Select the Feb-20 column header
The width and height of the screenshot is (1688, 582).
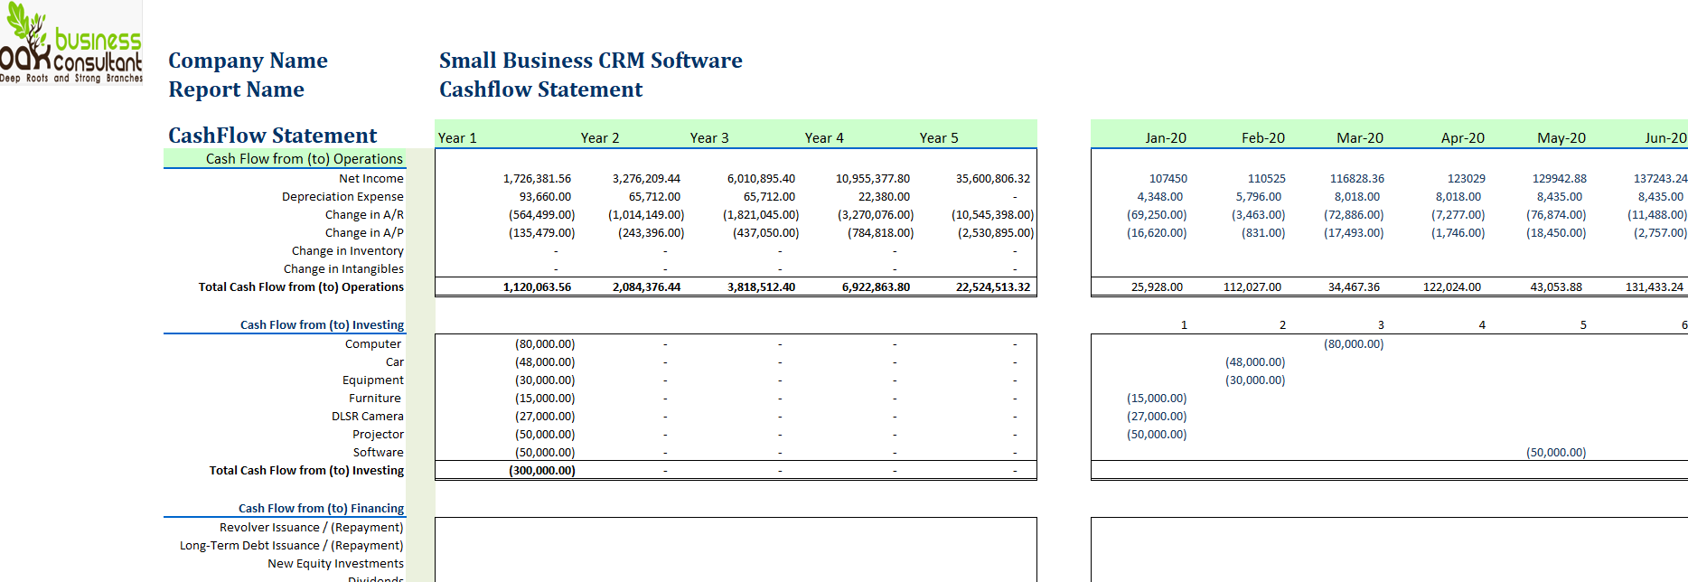pos(1263,138)
